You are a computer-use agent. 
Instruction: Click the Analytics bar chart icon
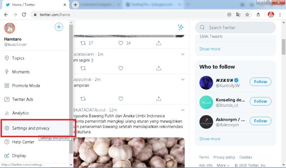click(x=7, y=113)
